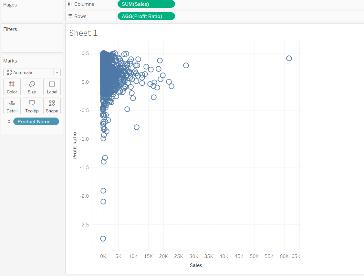Viewport: 364px width, 276px height.
Task: Open the Size marks card
Action: point(32,87)
